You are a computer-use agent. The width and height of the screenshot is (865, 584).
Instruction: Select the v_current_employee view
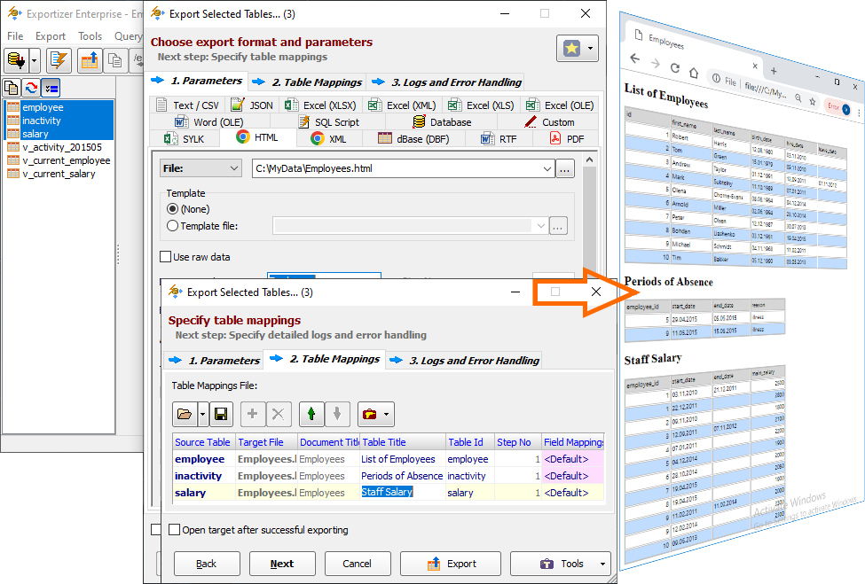59,160
